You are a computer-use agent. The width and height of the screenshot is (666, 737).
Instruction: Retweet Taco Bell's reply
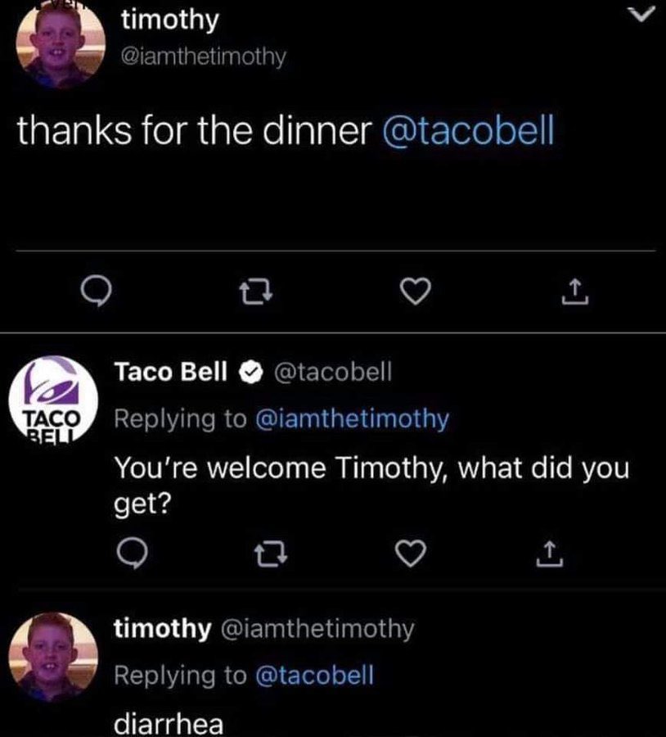pyautogui.click(x=267, y=556)
